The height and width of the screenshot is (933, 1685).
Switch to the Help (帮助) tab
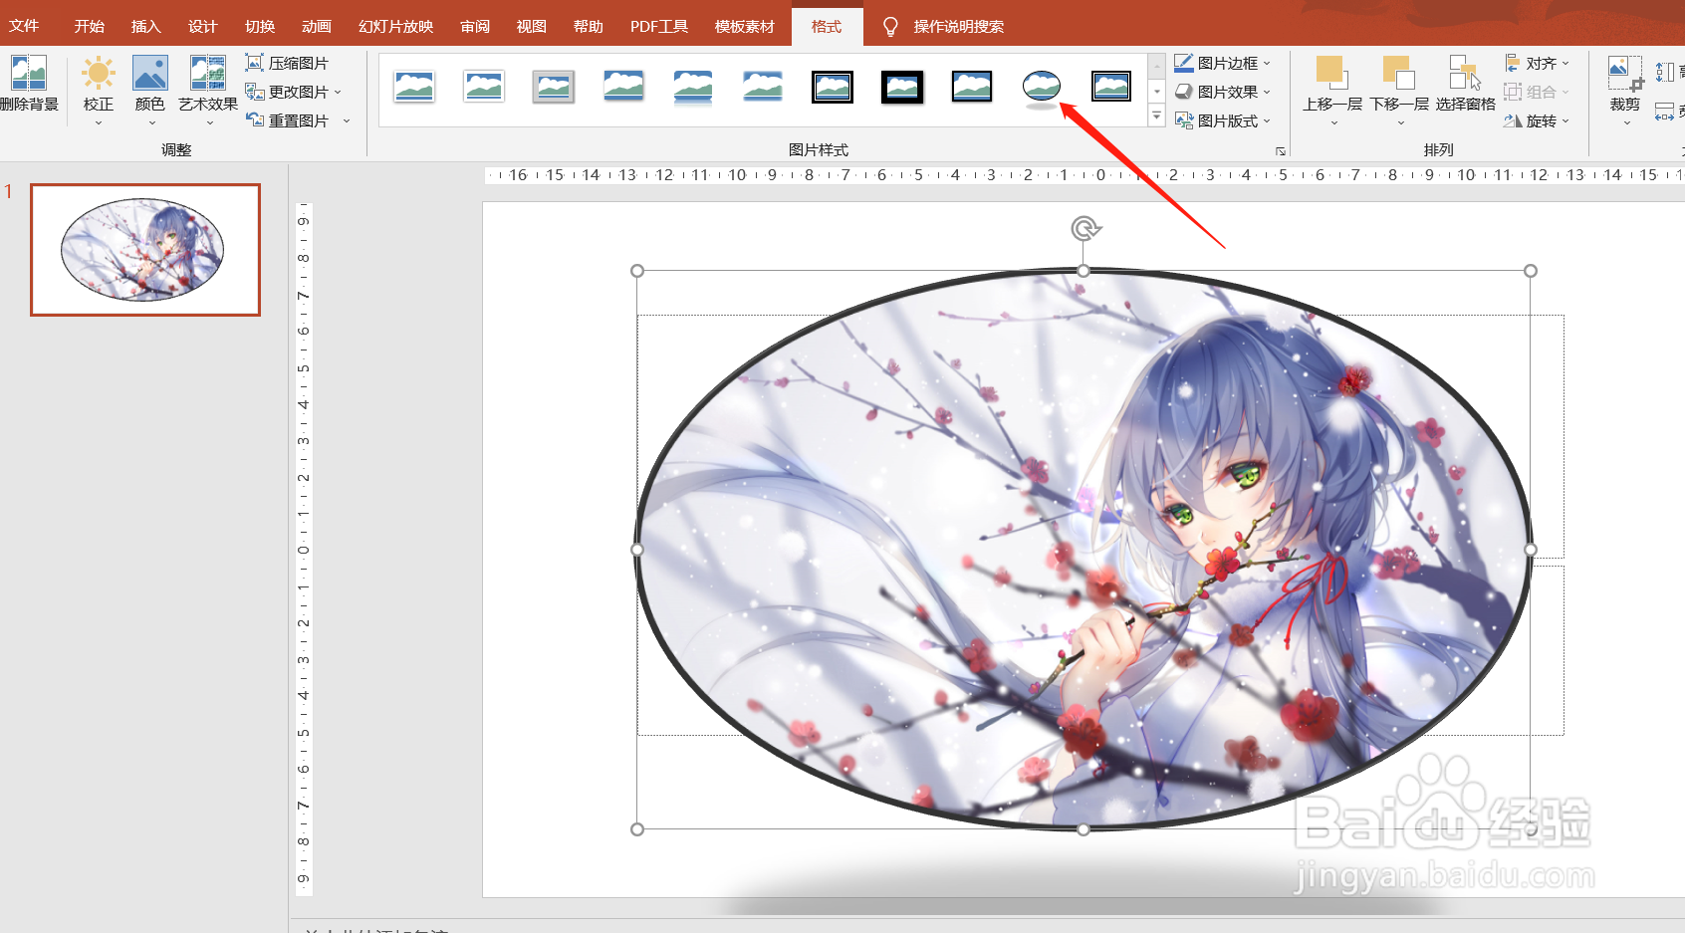pos(589,26)
